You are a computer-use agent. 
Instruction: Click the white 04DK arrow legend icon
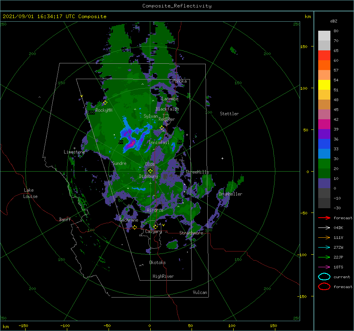click(x=324, y=227)
